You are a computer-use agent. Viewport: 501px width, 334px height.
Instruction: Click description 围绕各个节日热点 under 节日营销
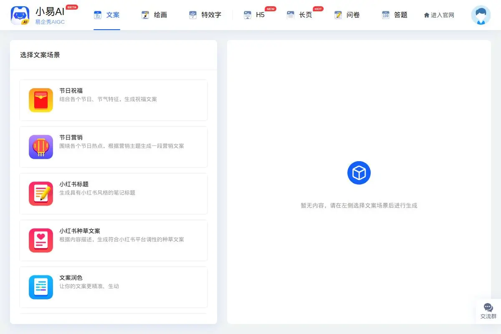click(121, 146)
